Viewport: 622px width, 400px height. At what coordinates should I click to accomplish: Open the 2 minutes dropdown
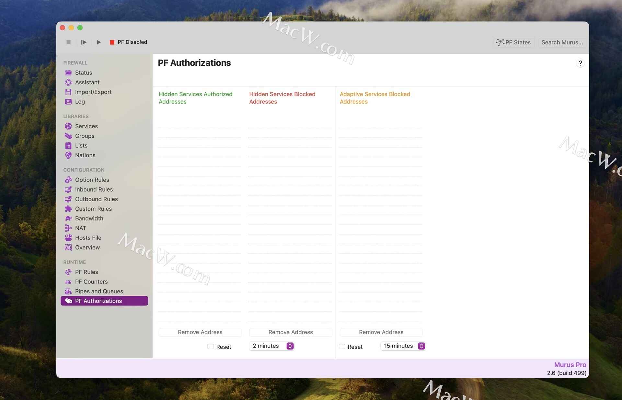[272, 346]
